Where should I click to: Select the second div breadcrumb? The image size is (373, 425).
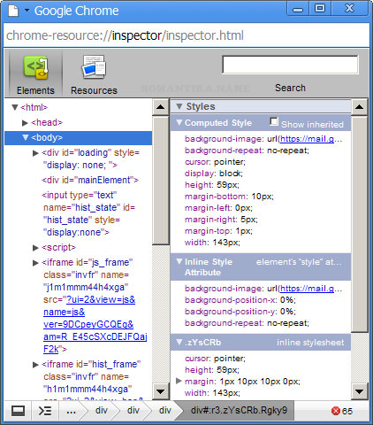[133, 411]
